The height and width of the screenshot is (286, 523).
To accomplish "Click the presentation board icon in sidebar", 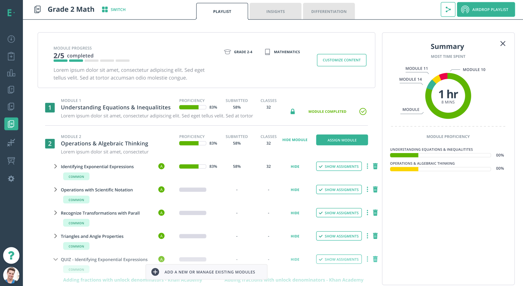I will tap(11, 161).
